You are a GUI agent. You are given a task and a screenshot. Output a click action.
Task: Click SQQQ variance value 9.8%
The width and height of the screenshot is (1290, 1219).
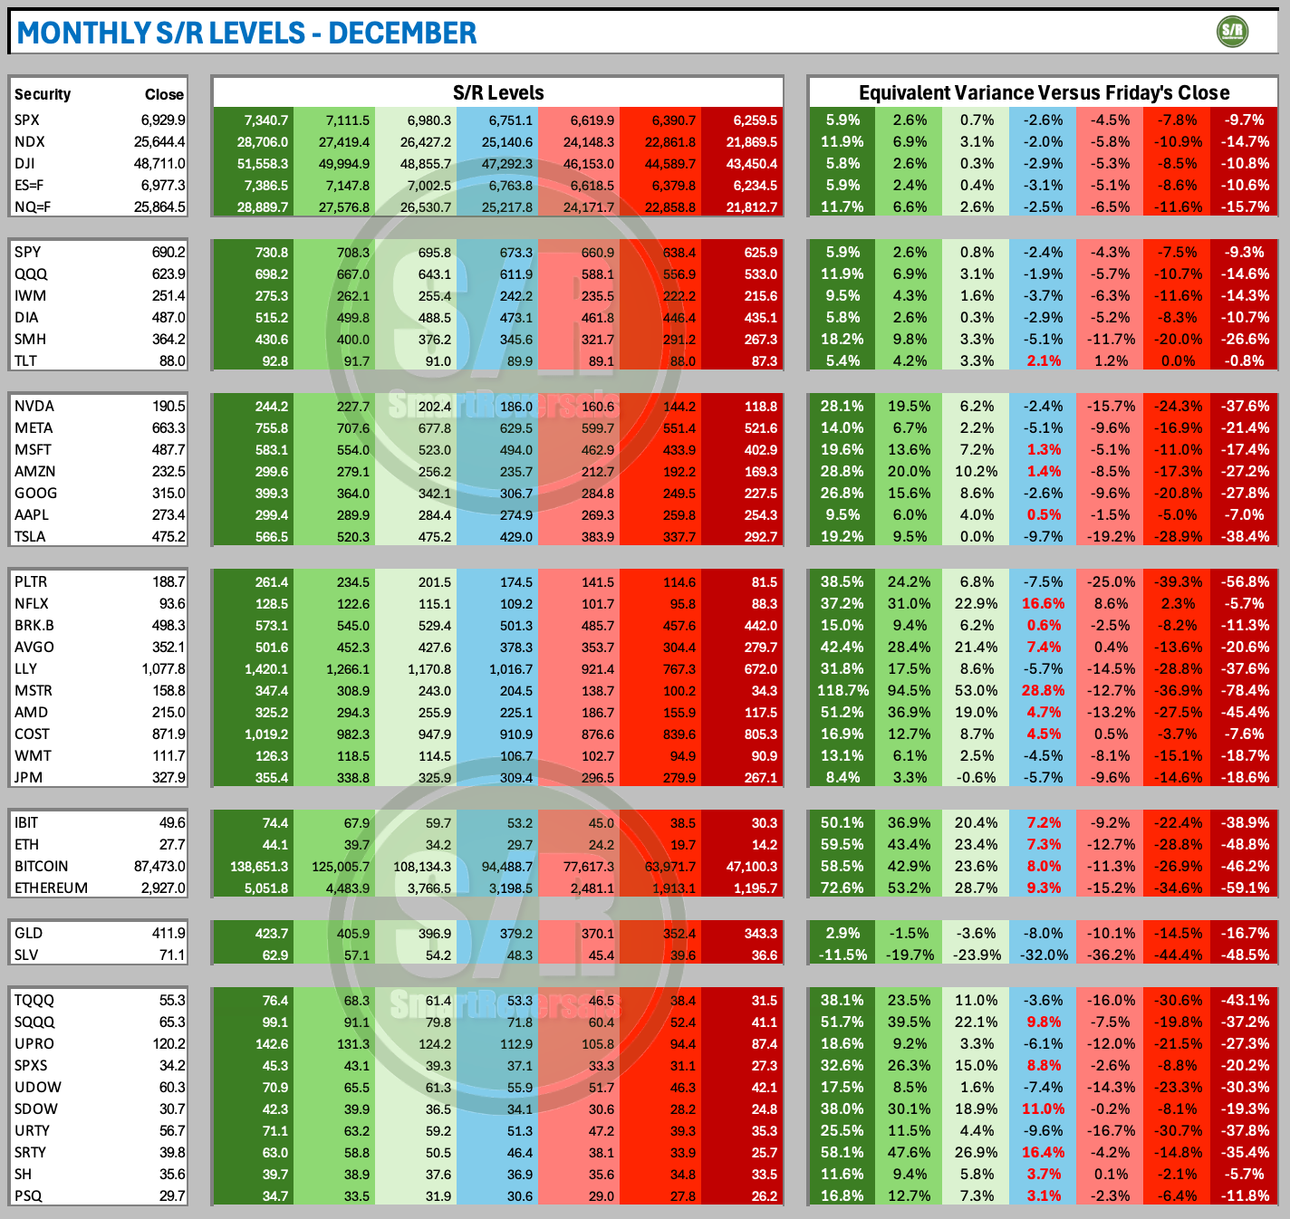1045,1022
